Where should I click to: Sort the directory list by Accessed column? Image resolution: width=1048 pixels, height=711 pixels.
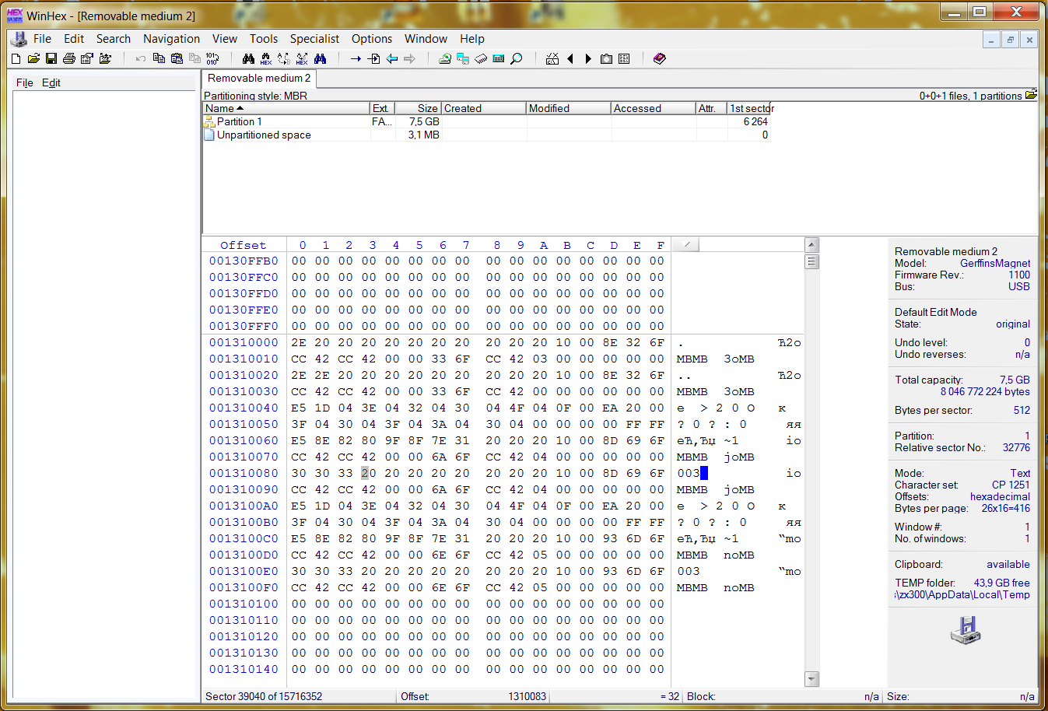(654, 108)
